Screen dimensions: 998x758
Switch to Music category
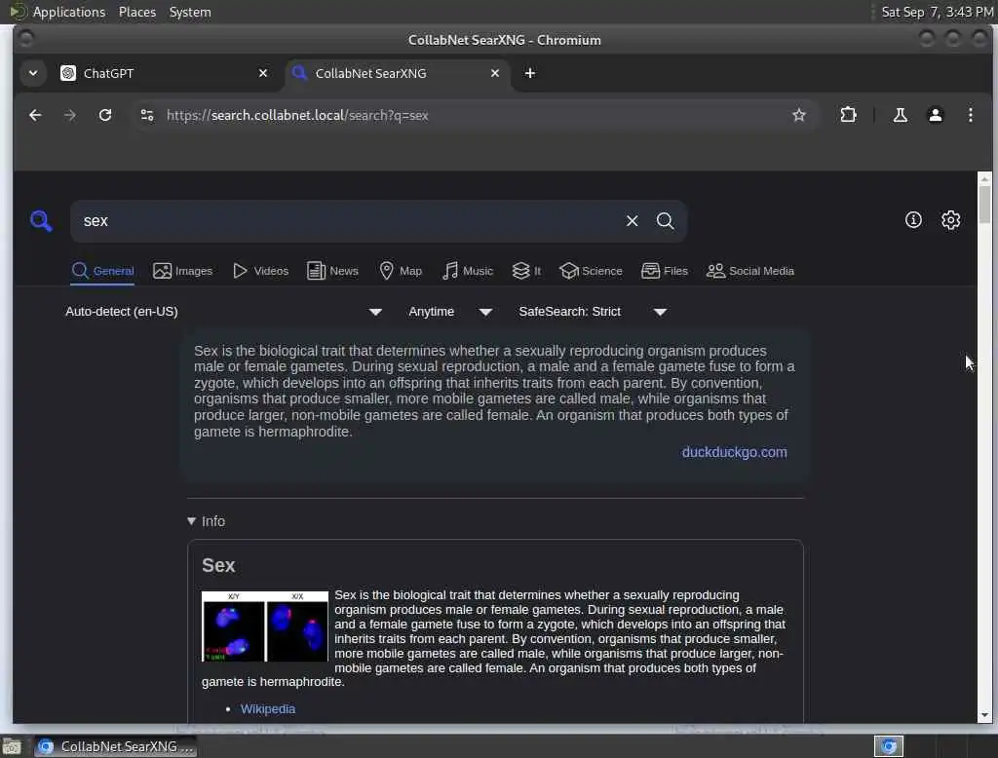click(468, 271)
